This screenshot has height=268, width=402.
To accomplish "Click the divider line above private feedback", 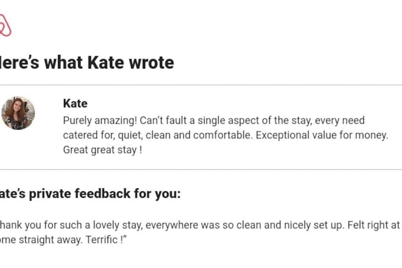I will pos(201,170).
